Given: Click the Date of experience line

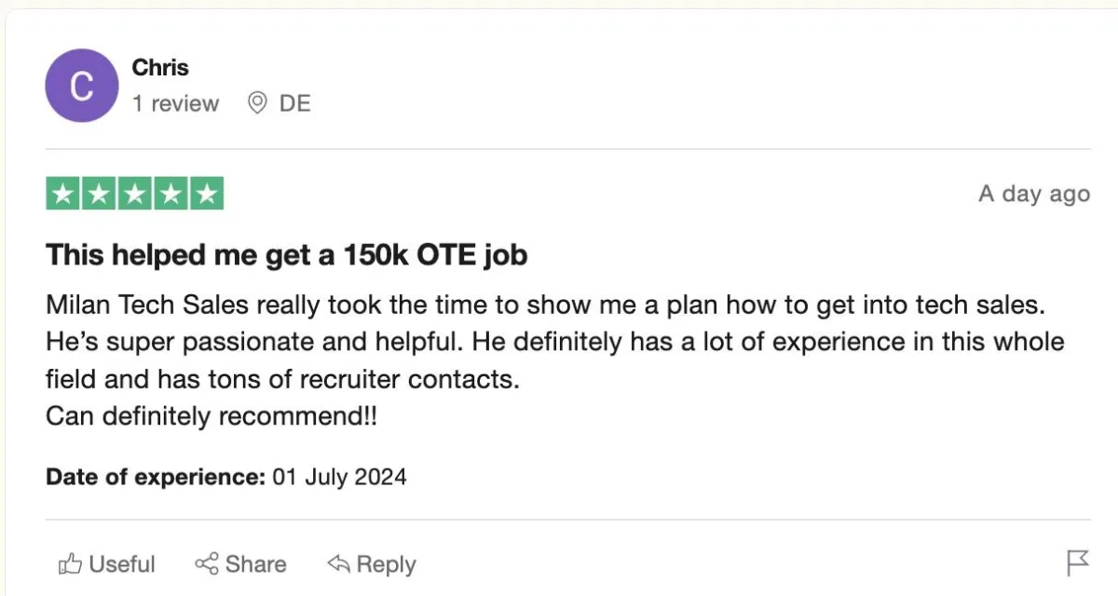Looking at the screenshot, I should pos(226,477).
